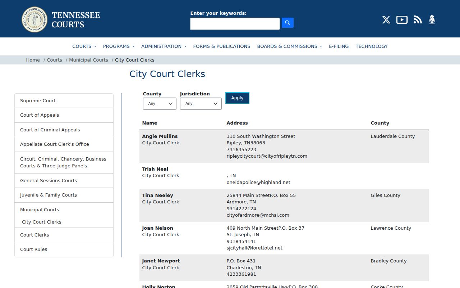Select Giles County cell
The width and height of the screenshot is (460, 288).
click(386, 195)
